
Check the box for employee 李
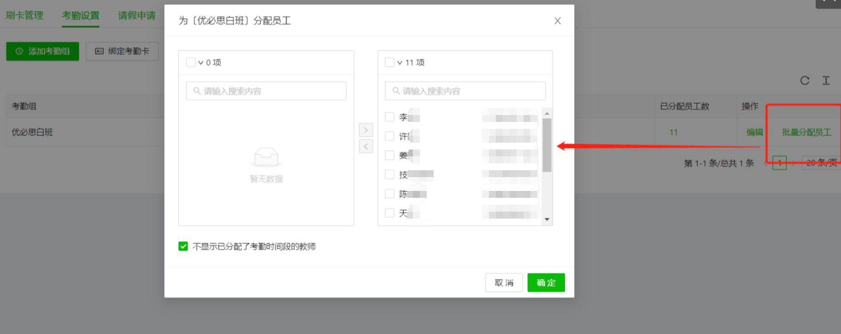pyautogui.click(x=389, y=117)
